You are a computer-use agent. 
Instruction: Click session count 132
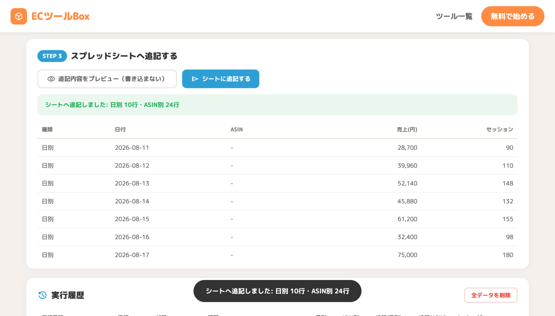point(508,201)
